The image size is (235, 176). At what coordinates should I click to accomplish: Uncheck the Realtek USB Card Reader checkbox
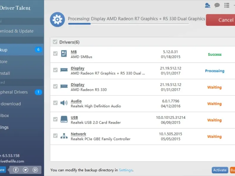(55, 119)
